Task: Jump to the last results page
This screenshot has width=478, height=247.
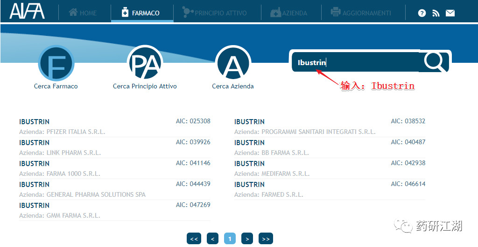Action: (x=266, y=239)
